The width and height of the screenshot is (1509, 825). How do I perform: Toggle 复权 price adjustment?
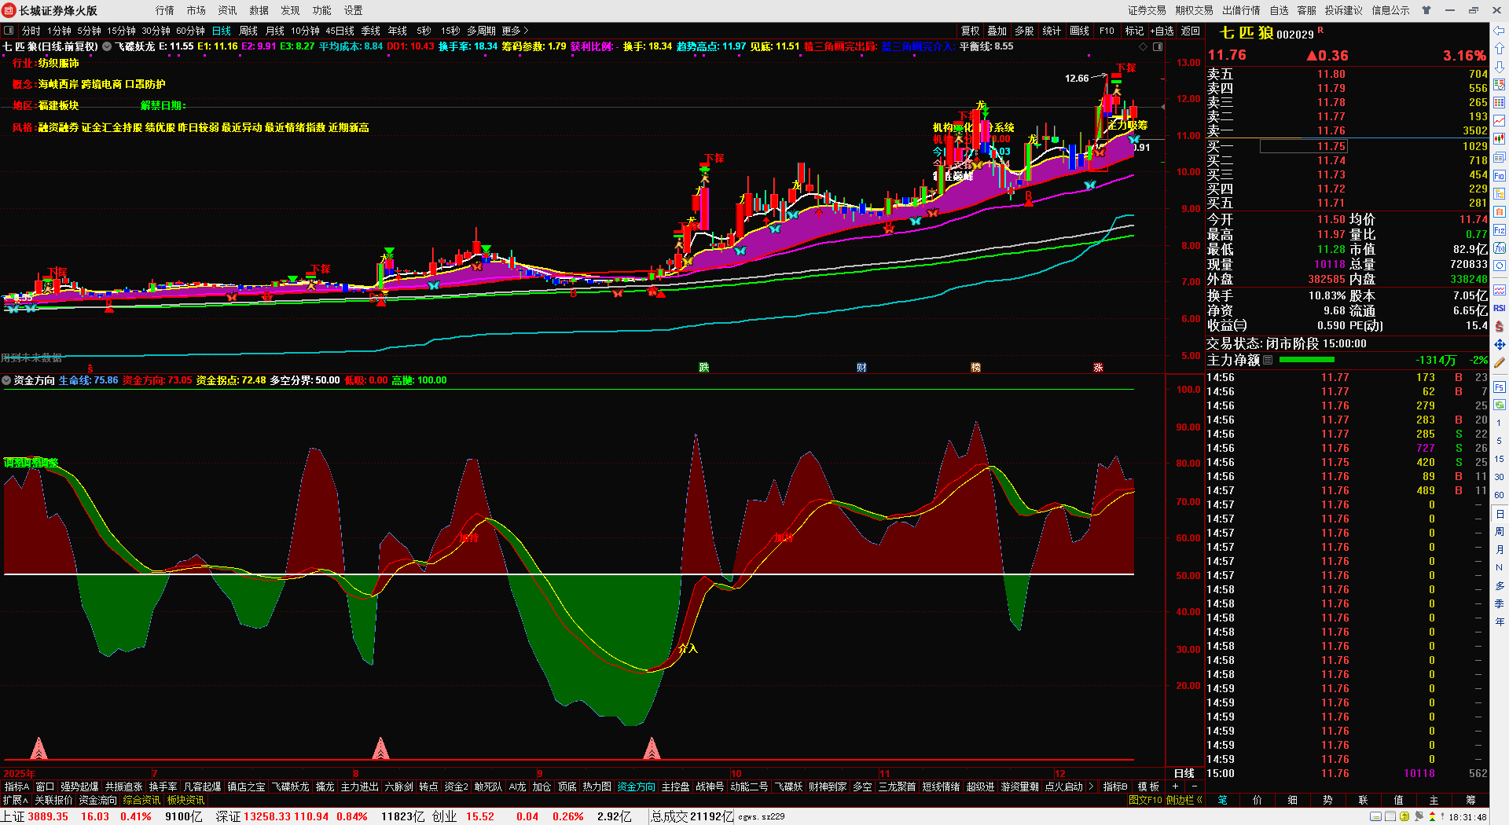pyautogui.click(x=971, y=31)
